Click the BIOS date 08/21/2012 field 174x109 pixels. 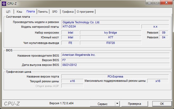[115, 65]
